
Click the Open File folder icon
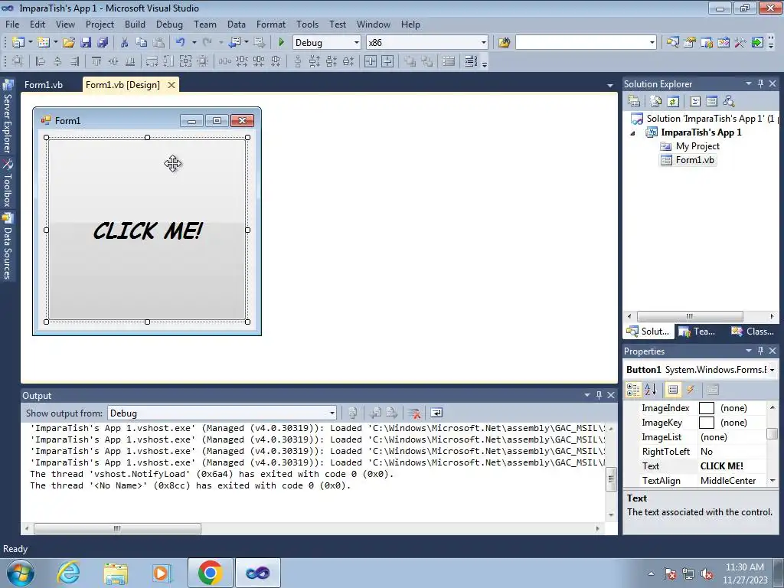[68, 43]
